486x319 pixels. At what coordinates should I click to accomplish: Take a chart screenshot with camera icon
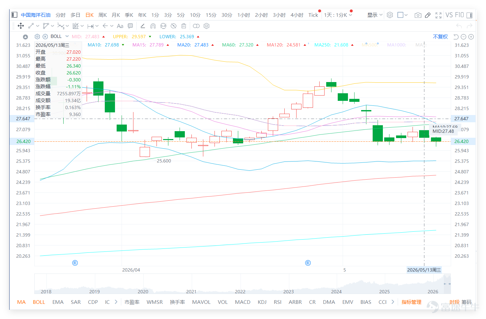point(418,15)
